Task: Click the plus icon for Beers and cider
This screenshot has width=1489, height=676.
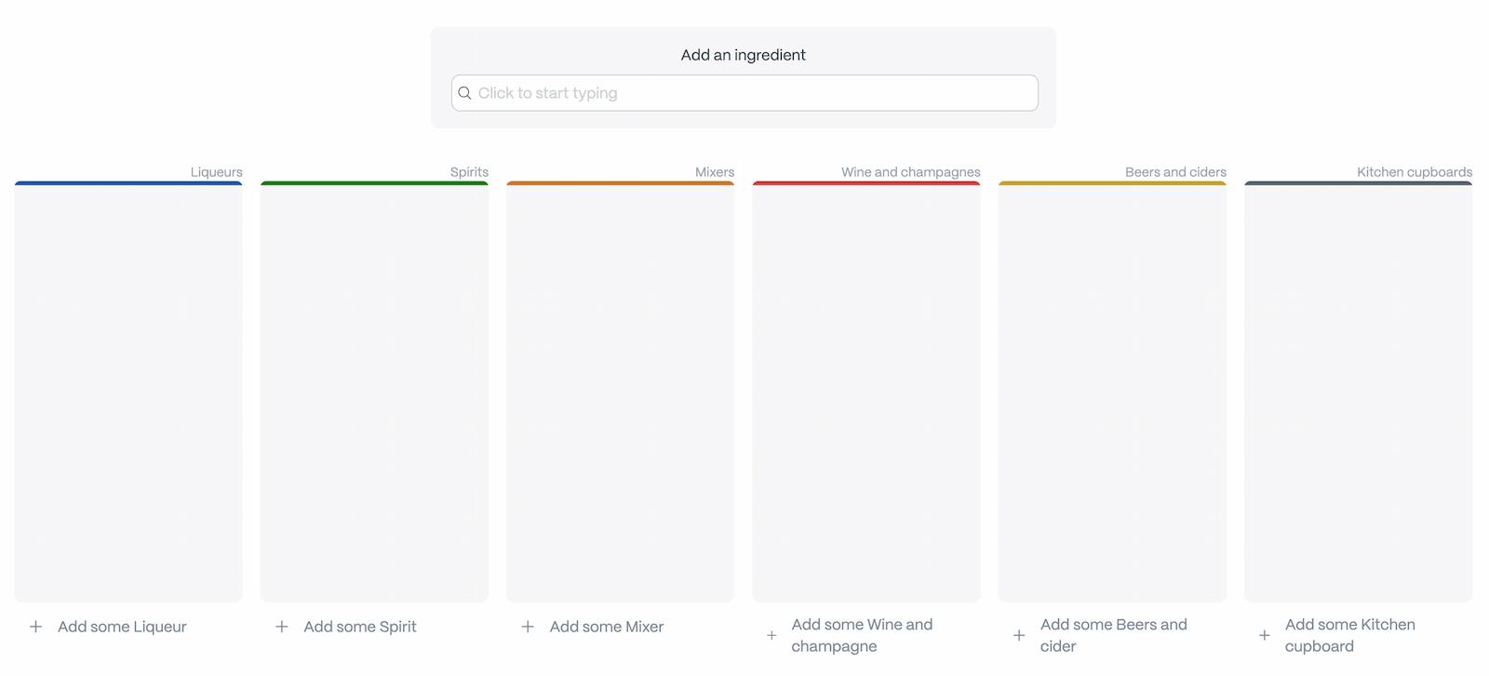Action: click(x=1018, y=635)
